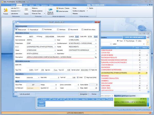The width and height of the screenshot is (154, 115).
Task: Open Lots du produit
Action: (25, 94)
